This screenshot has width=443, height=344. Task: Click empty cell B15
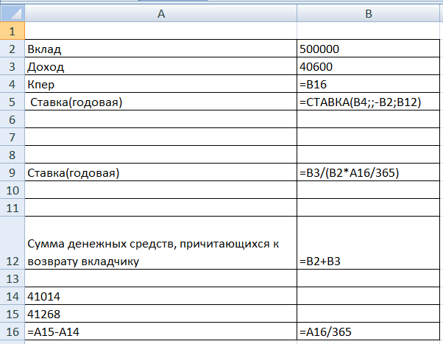(x=369, y=314)
